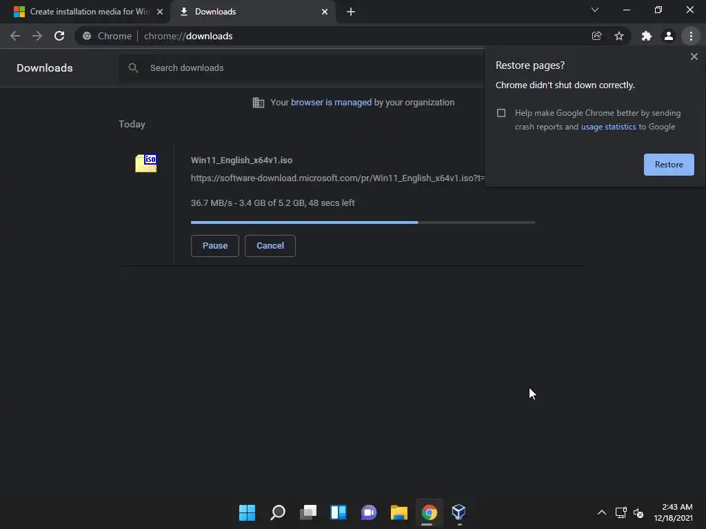Open the Extensions puzzle-piece menu
Screen dimensions: 706x529
(x=647, y=36)
